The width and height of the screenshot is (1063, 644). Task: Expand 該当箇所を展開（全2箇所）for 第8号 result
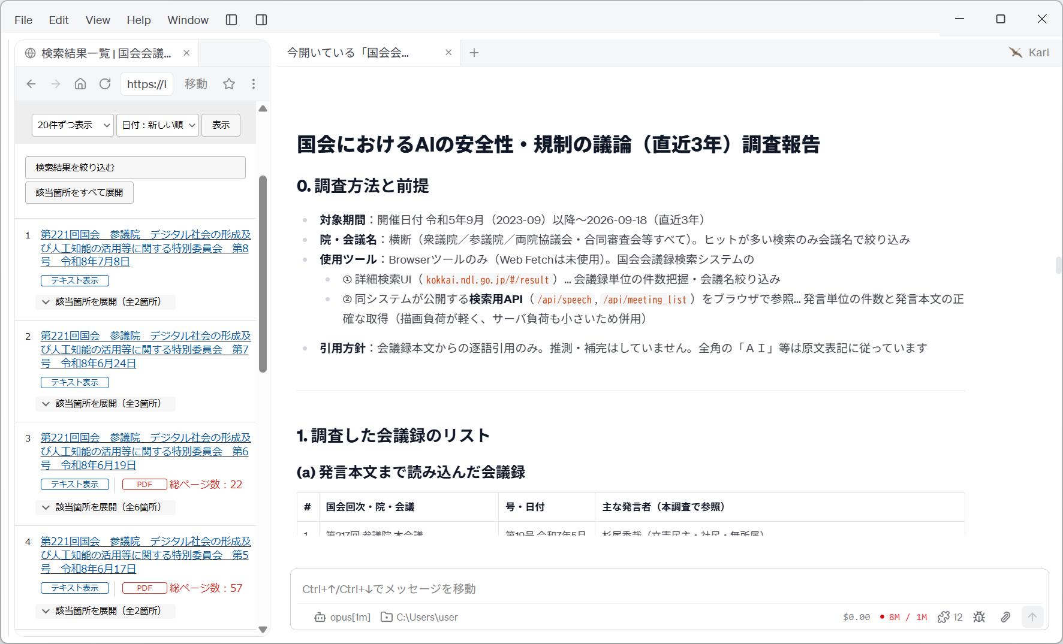click(x=106, y=302)
